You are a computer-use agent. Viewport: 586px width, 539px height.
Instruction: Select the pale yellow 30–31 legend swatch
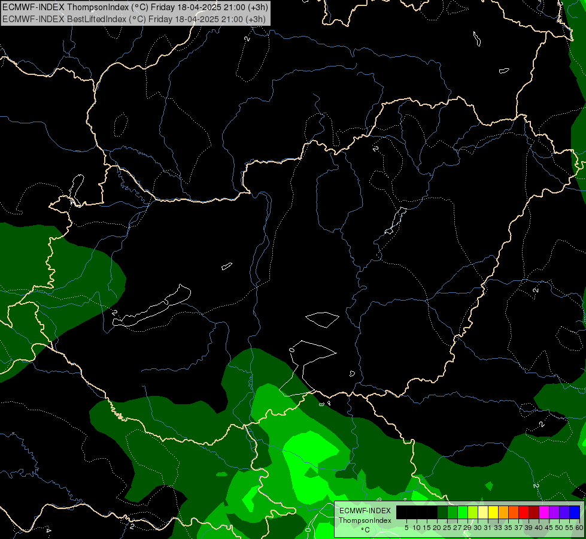(x=483, y=512)
